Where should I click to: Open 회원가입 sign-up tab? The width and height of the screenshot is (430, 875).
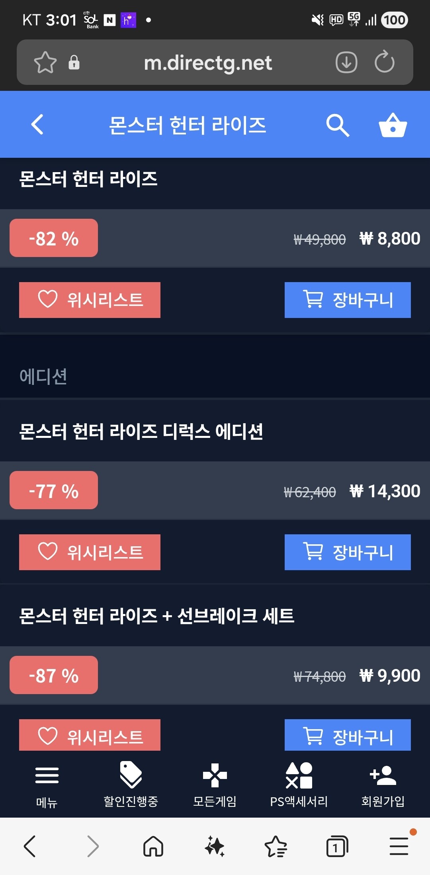click(383, 783)
